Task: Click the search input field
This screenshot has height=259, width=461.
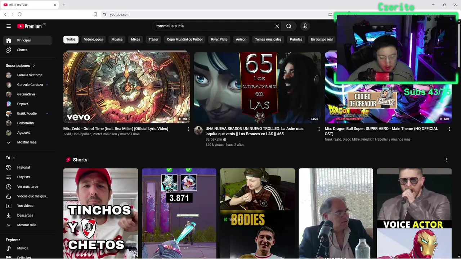Action: click(214, 26)
